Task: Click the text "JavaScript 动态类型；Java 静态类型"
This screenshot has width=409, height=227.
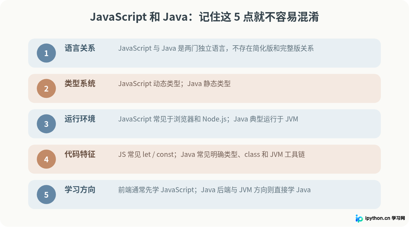Action: point(174,84)
